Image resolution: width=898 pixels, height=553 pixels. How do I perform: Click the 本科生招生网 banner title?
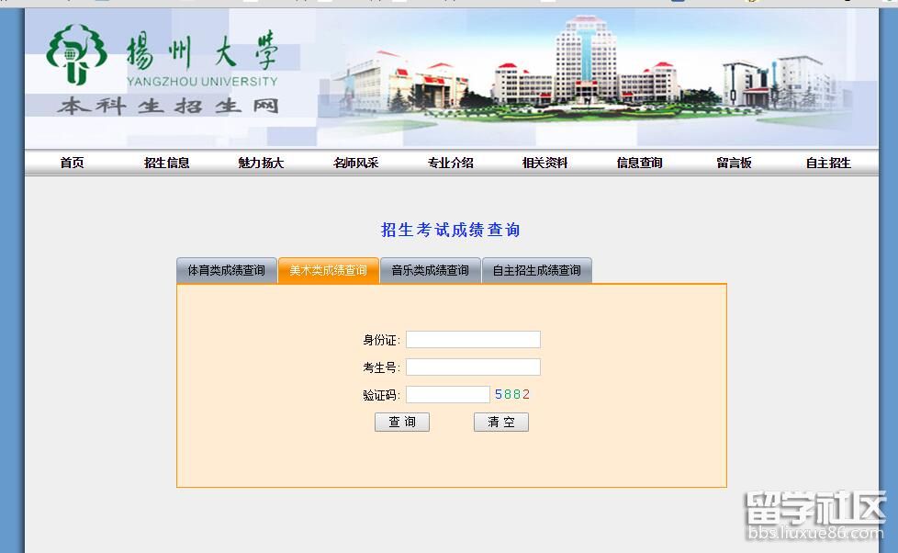tap(168, 106)
